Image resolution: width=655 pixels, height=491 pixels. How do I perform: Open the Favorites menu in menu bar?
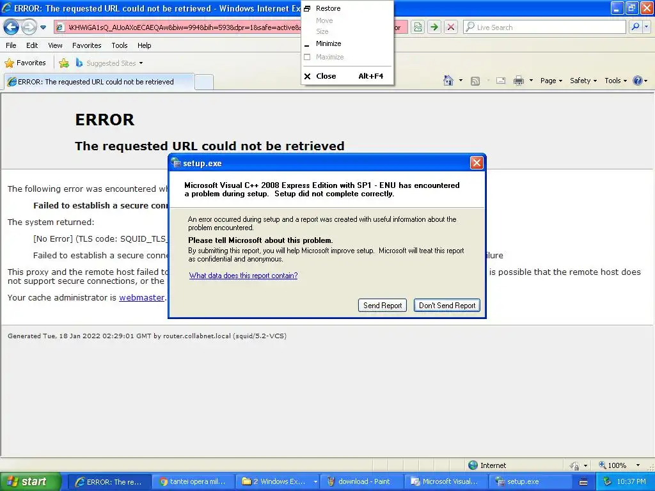tap(86, 45)
